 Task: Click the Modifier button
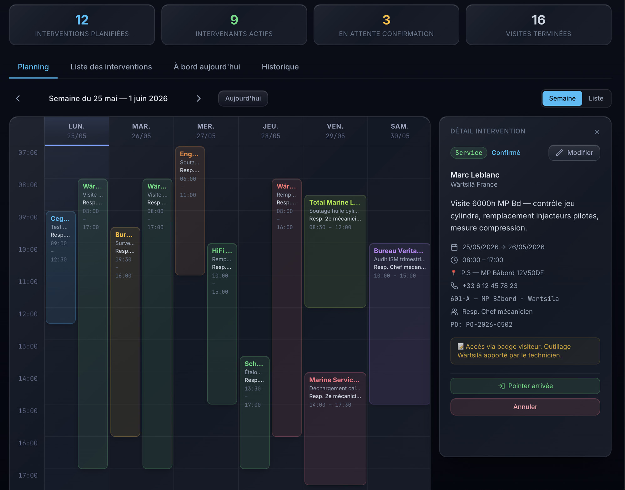[x=574, y=153]
